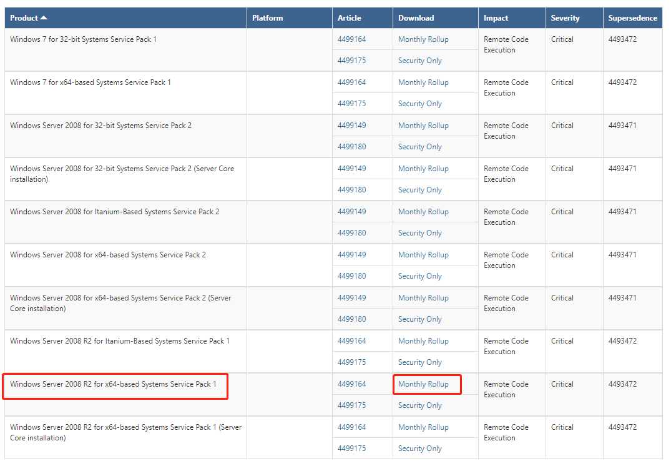
Task: Open article 4499149 for Server 2008 Itanium SP2
Action: [352, 212]
